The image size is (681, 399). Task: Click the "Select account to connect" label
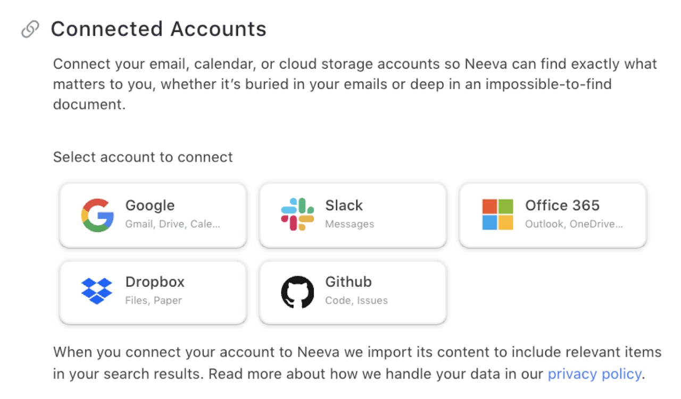(x=143, y=157)
